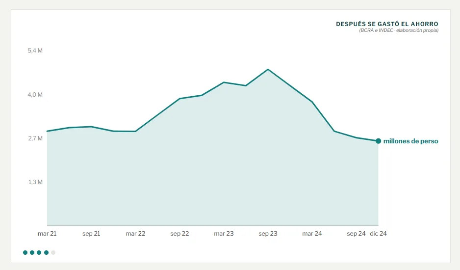Click the 'mar 21' axis label
Screen dimensions: 460x270
[47, 234]
